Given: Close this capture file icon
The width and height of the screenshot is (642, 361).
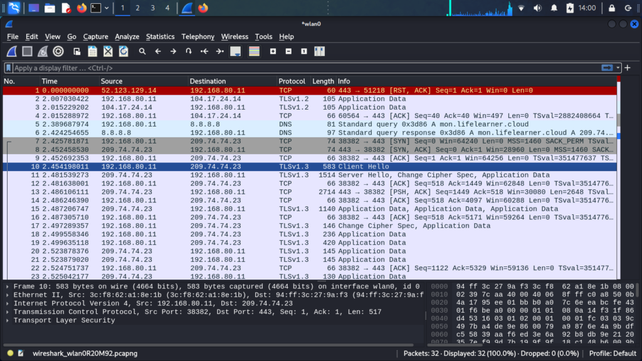Looking at the screenshot, I should [108, 51].
